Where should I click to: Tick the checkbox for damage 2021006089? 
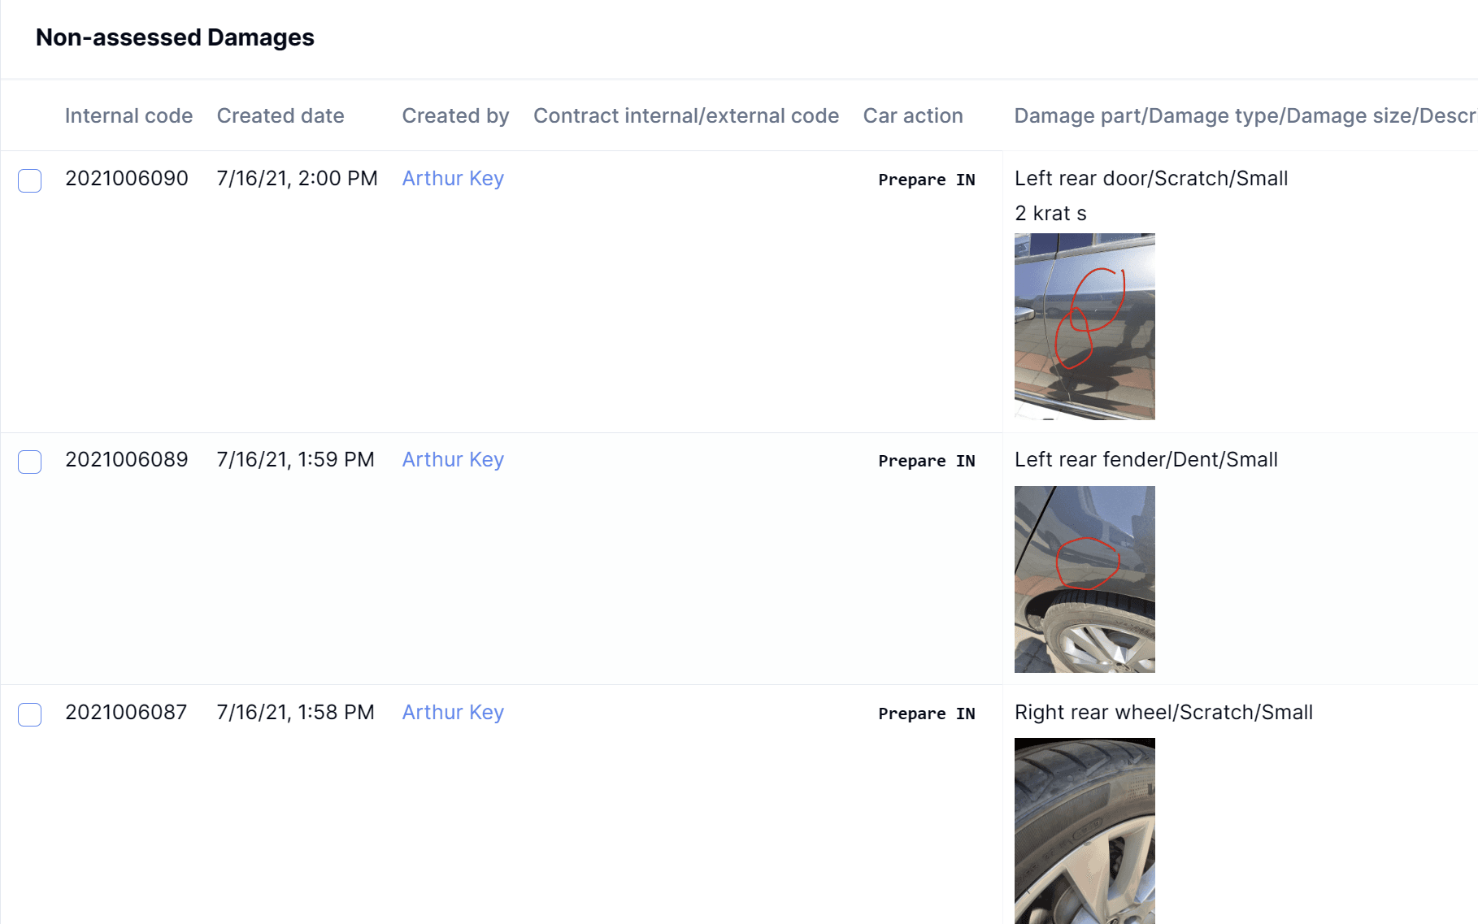pos(30,462)
